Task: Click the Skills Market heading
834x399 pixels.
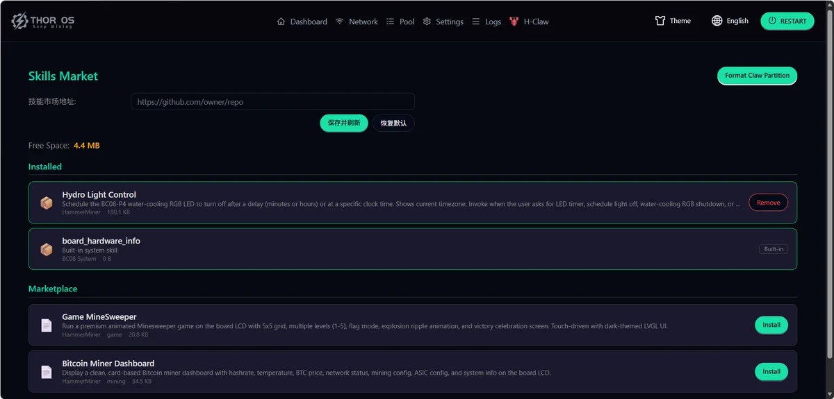Action: point(63,76)
